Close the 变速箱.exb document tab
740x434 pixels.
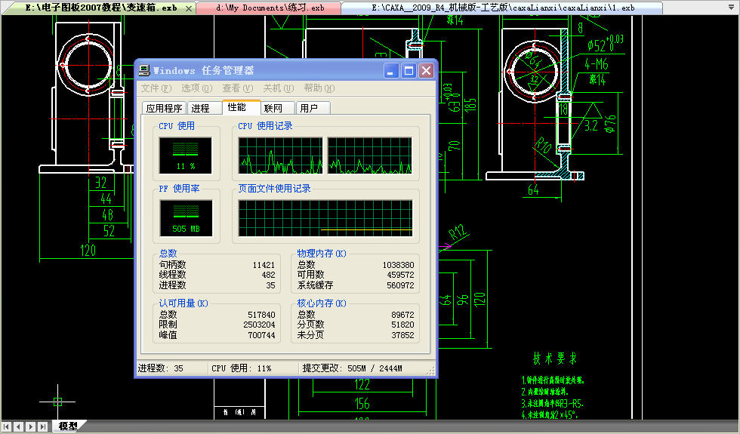(x=189, y=8)
